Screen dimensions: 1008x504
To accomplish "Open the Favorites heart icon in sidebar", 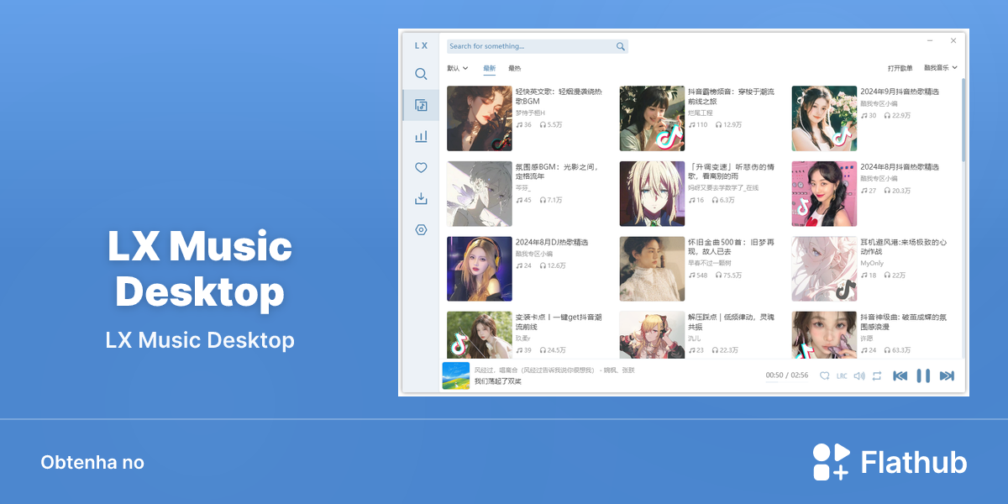I will [421, 168].
